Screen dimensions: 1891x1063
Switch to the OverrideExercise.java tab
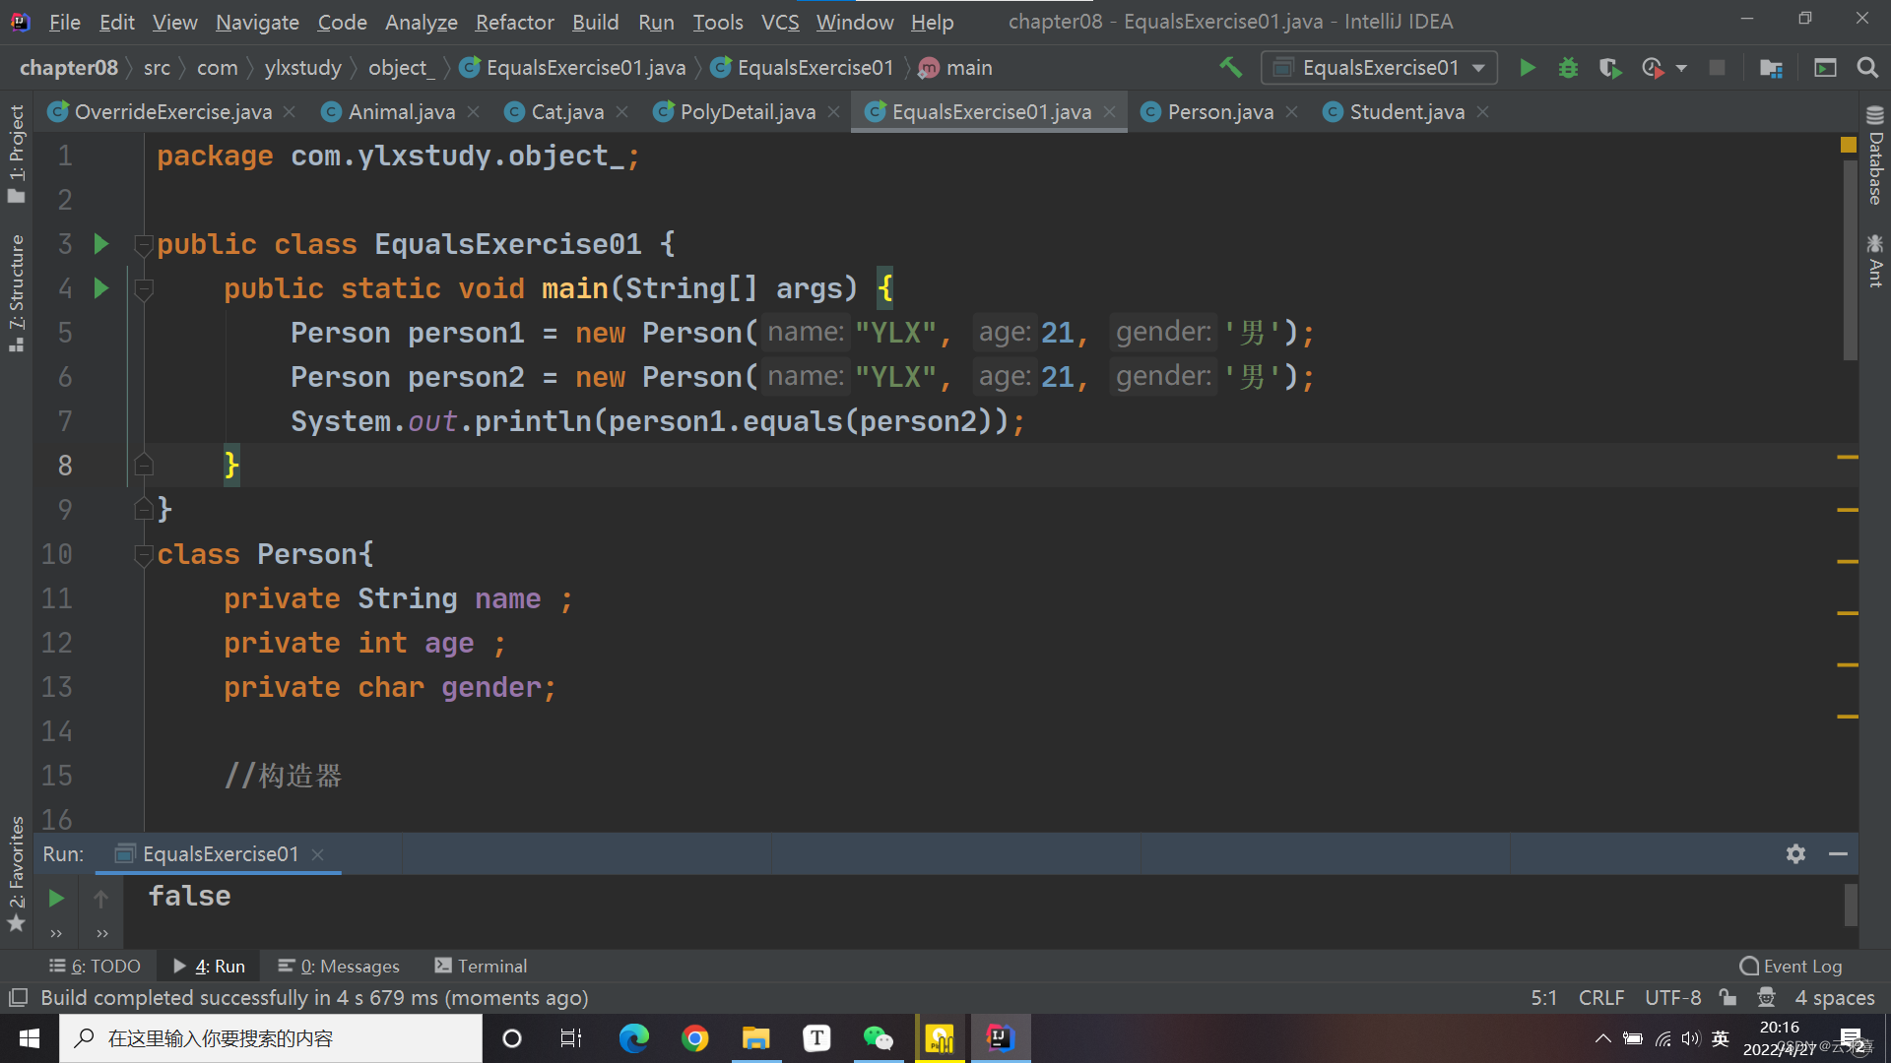172,112
